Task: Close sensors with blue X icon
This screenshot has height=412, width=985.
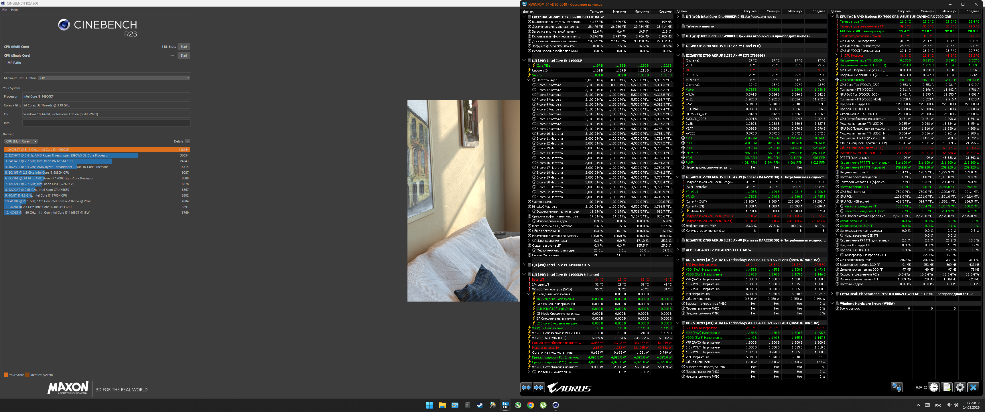Action: tap(973, 388)
